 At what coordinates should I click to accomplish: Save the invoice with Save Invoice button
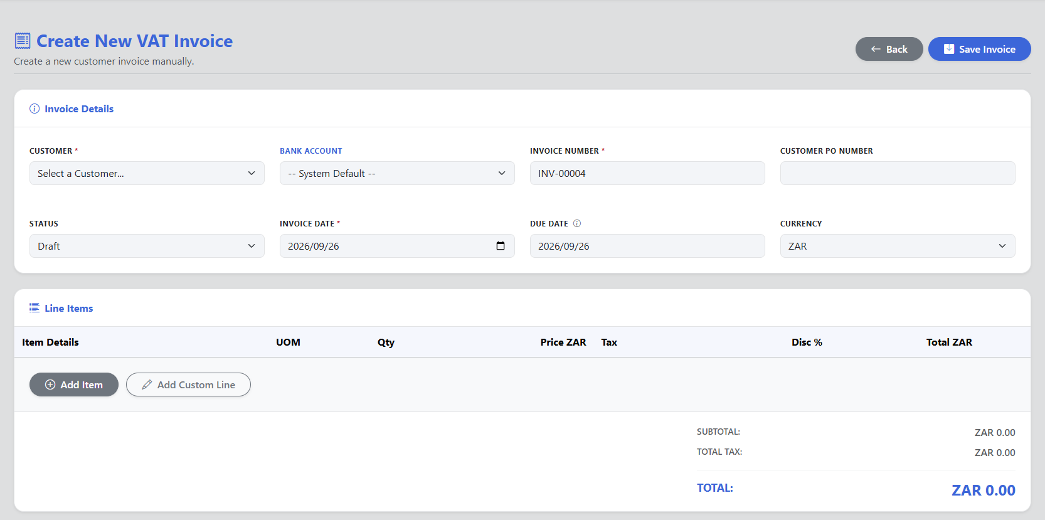click(979, 49)
